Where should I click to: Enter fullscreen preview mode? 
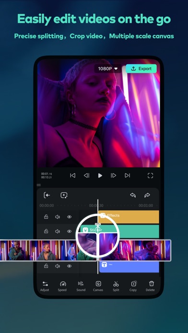pos(150,176)
